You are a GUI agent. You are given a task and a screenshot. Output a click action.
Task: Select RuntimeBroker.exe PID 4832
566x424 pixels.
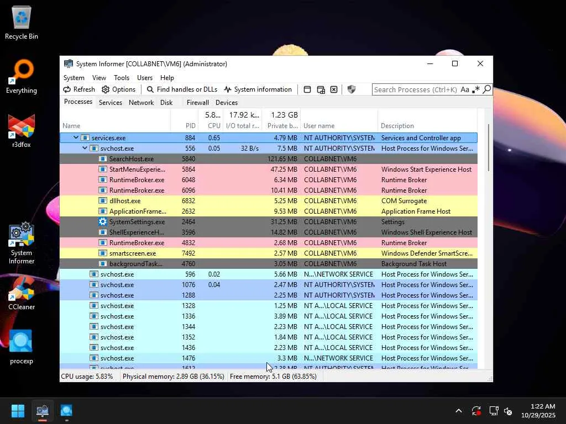point(269,242)
